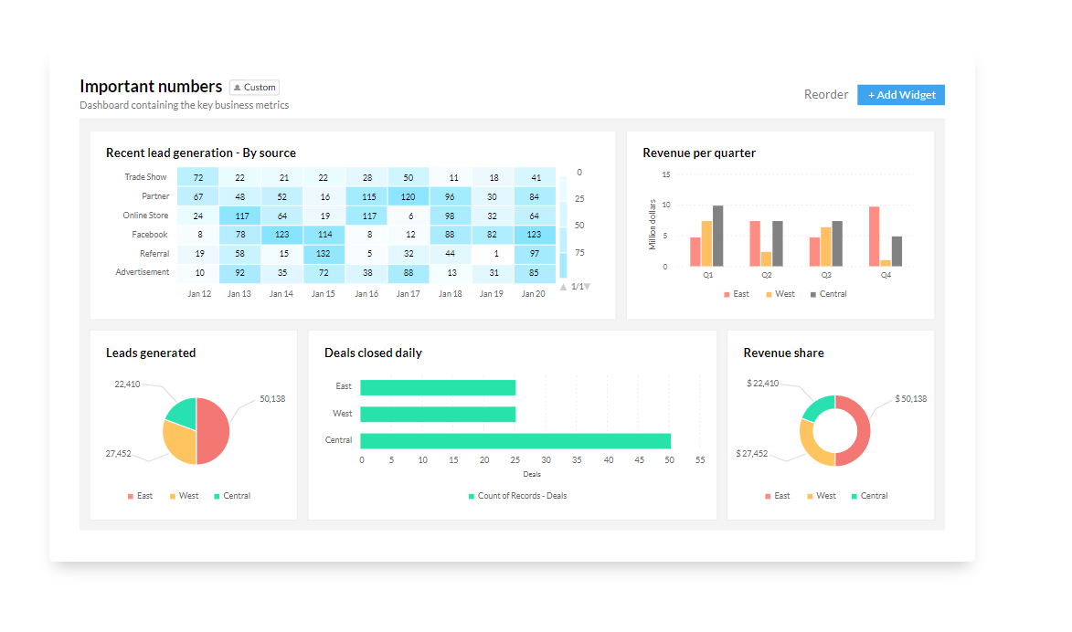Image resolution: width=1072 pixels, height=632 pixels.
Task: Click the heatmap legend up arrow
Action: [x=564, y=287]
